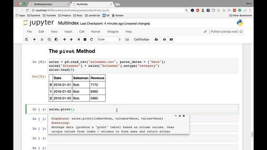
Task: Open the File menu
Action: 29,32
